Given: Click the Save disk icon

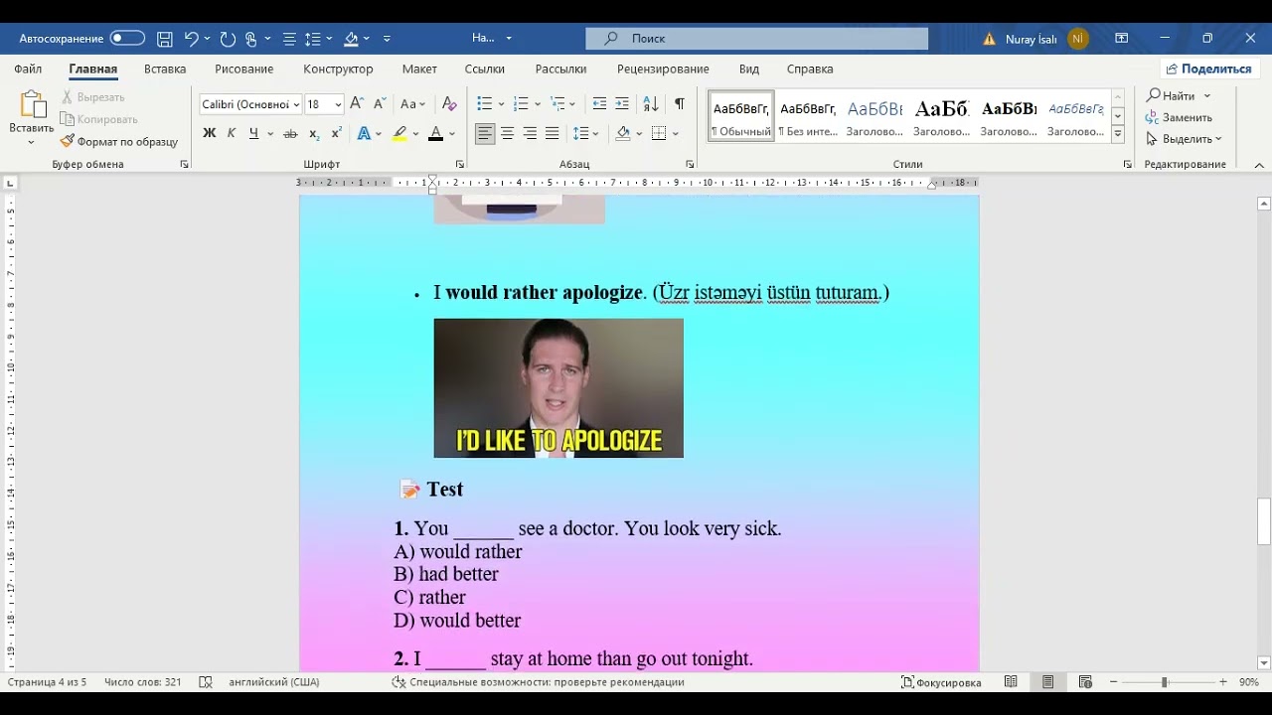Looking at the screenshot, I should [x=165, y=39].
